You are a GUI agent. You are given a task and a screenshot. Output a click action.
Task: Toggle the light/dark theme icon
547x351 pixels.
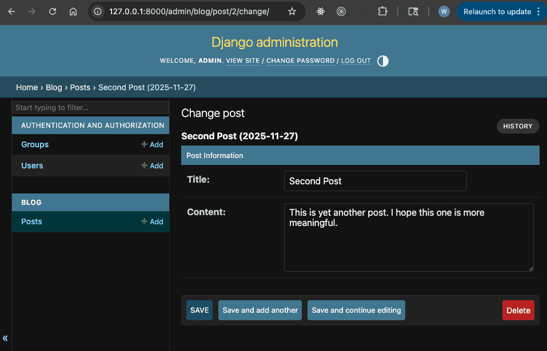point(383,61)
